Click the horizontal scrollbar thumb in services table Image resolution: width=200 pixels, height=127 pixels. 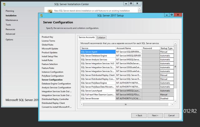tap(126, 105)
